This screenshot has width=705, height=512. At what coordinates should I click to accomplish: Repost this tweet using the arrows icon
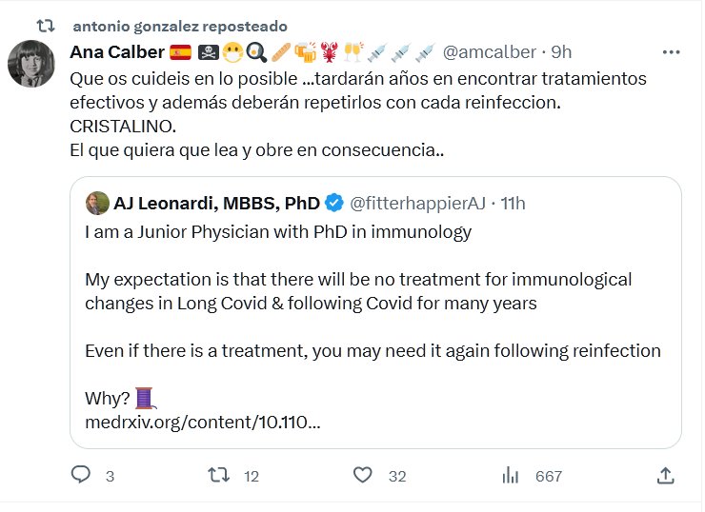[x=220, y=475]
